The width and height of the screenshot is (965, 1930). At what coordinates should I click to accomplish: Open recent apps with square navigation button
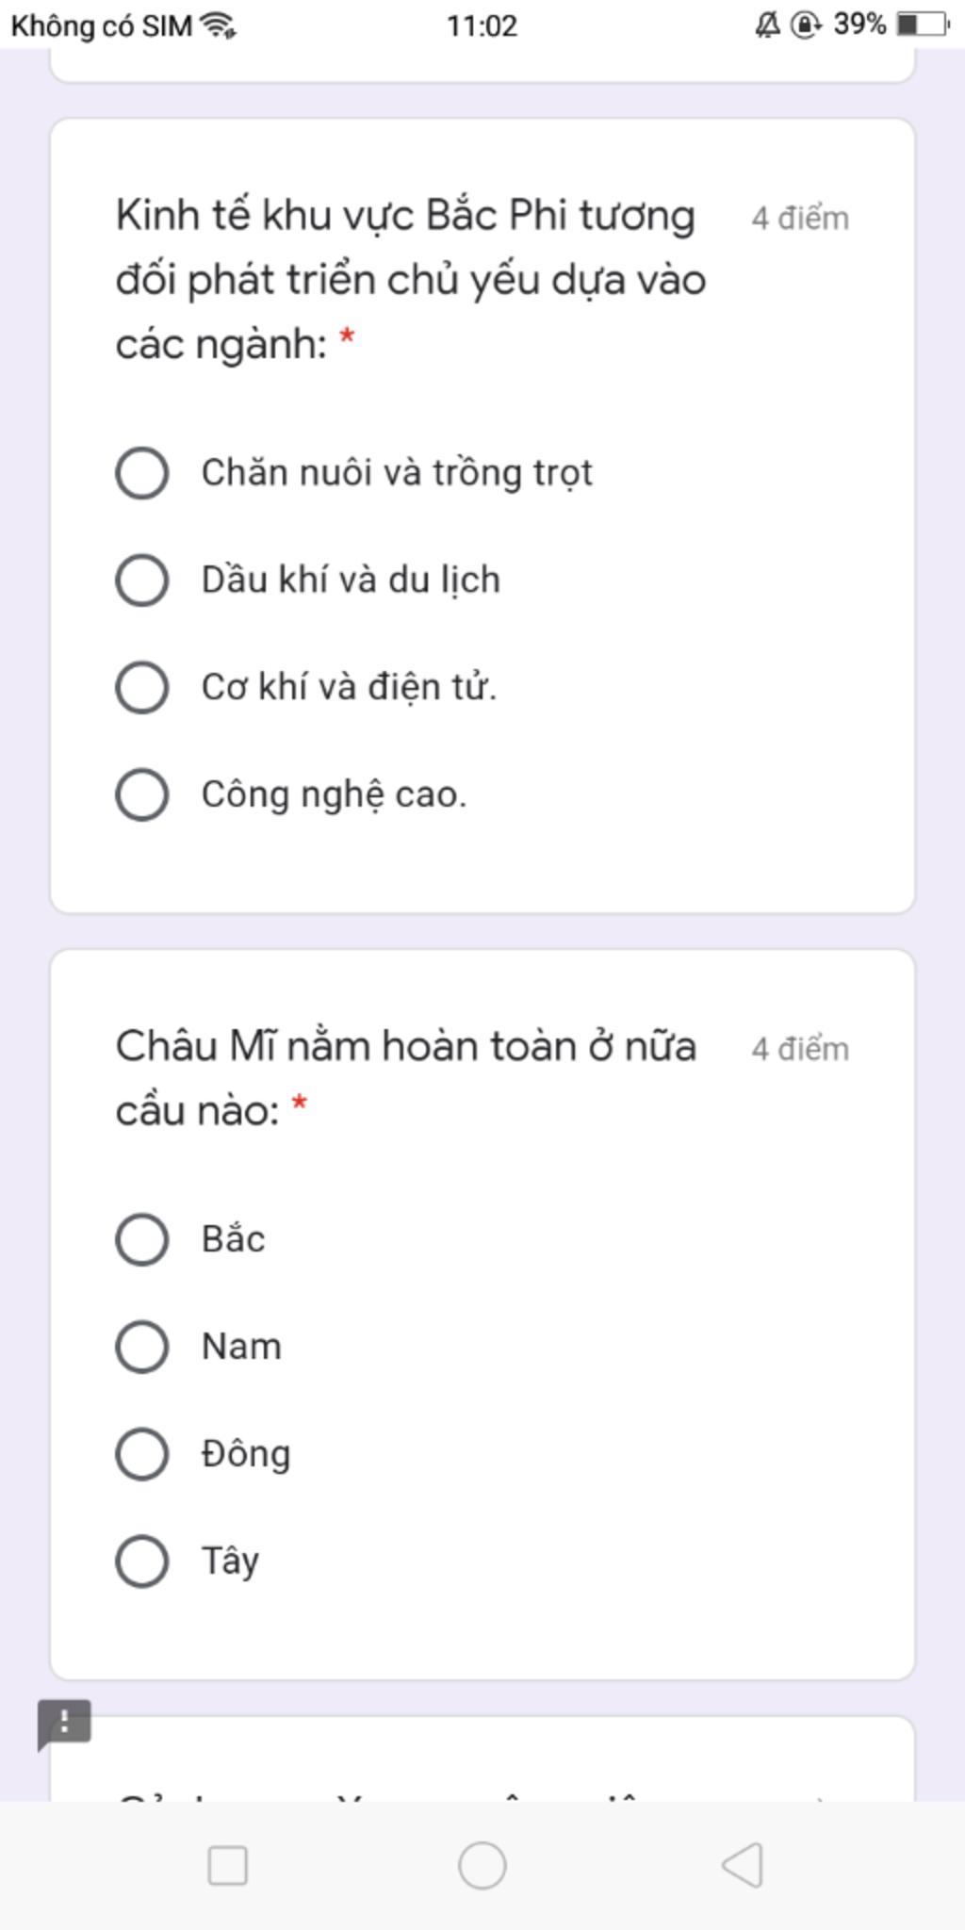tap(227, 1865)
